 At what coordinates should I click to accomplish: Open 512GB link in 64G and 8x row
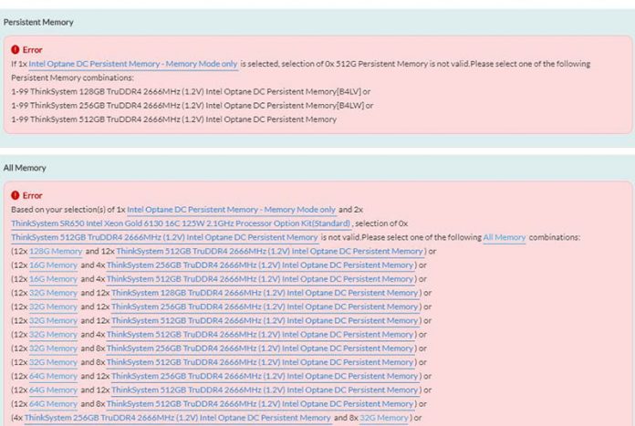pos(260,404)
